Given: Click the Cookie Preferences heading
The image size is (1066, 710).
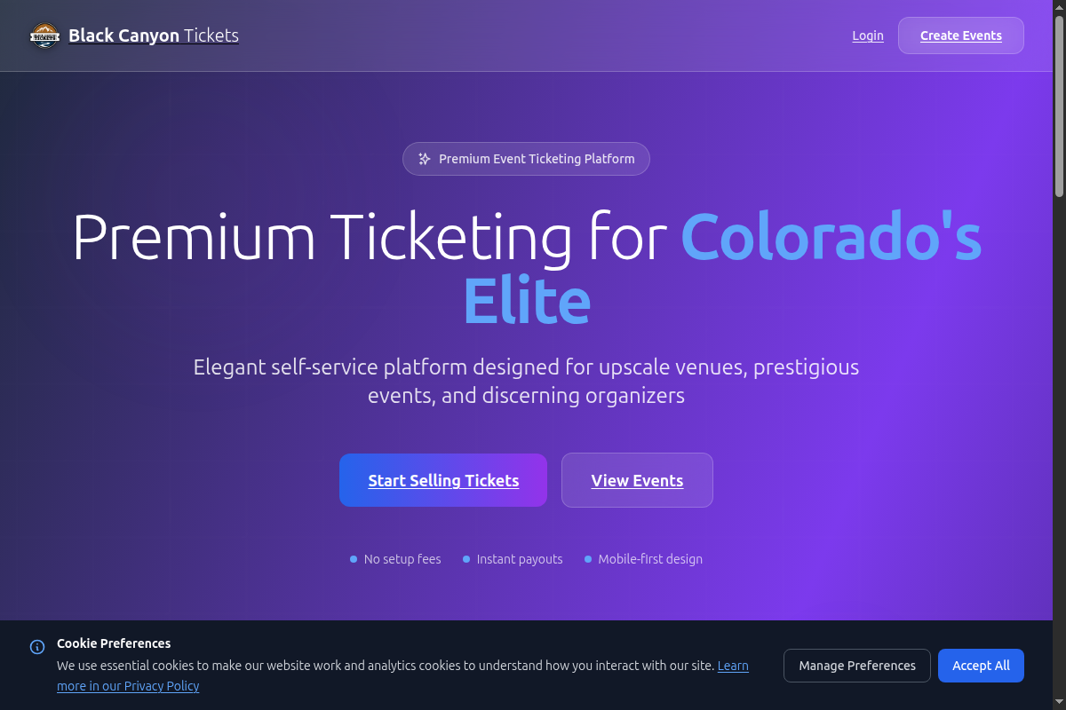Looking at the screenshot, I should point(114,643).
